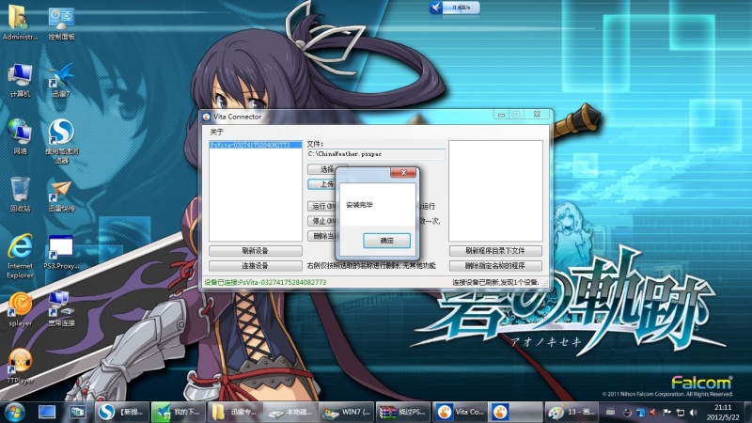Switch to the WIN7 (... taskbar item

[x=347, y=412]
